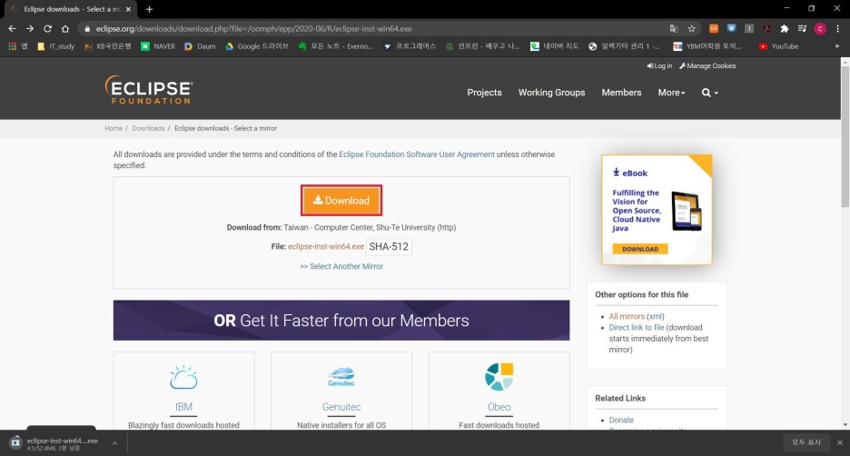Viewport: 850px width, 456px height.
Task: Choose Select Another Mirror
Action: tap(341, 266)
